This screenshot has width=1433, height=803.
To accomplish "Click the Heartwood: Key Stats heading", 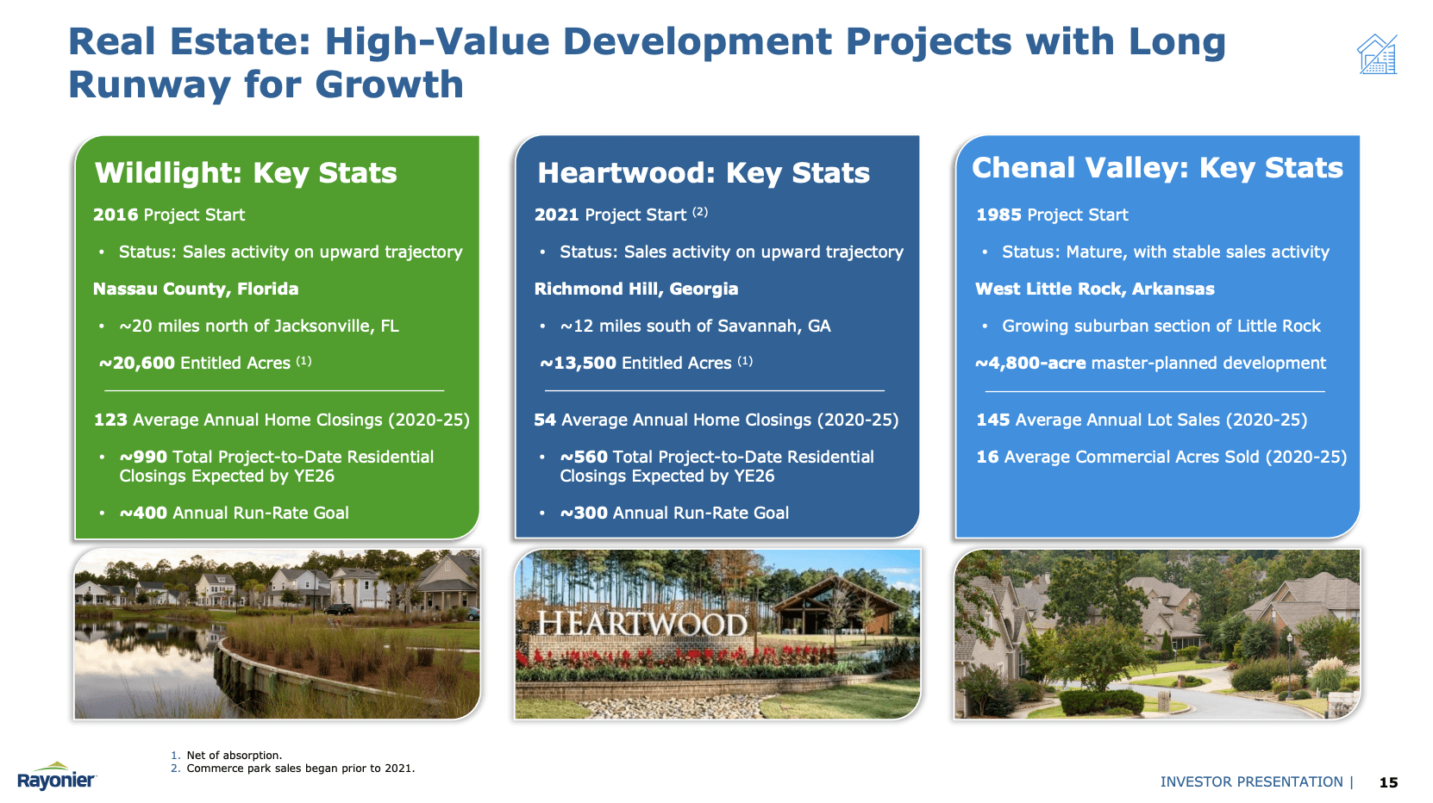I will 704,173.
